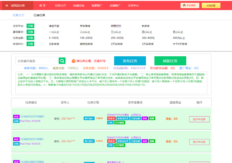The image size is (232, 163).
Task: Choose 100-200元 task amount filter
Action: click(x=86, y=38)
